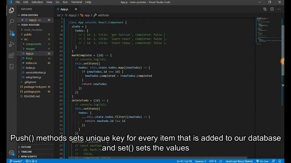Image resolution: width=291 pixels, height=163 pixels.
Task: Open the Run menu
Action: 65,2
